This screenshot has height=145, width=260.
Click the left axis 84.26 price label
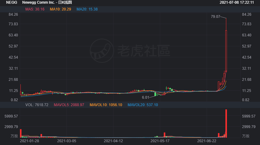(13, 14)
